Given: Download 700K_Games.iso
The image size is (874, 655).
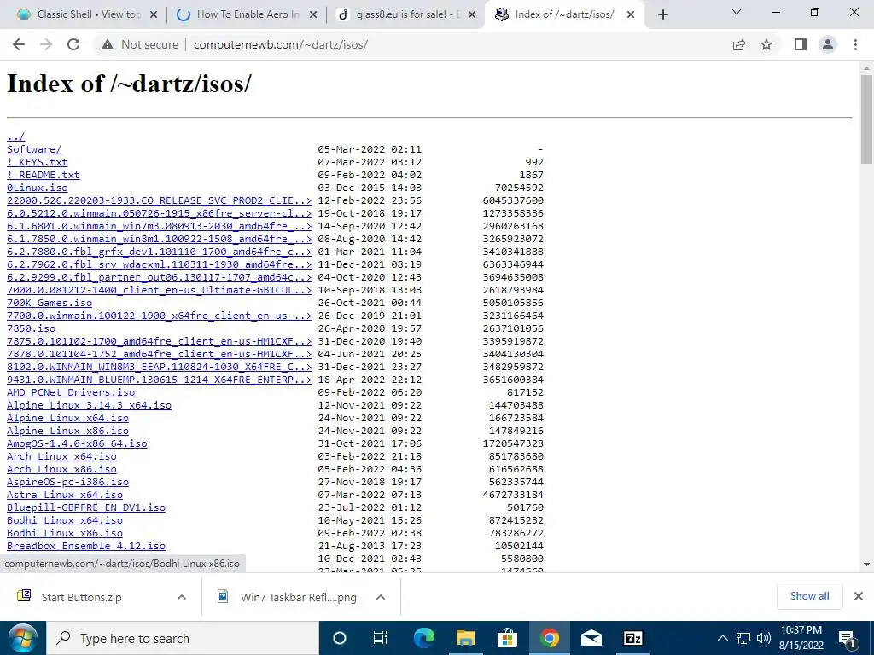Looking at the screenshot, I should click(50, 303).
